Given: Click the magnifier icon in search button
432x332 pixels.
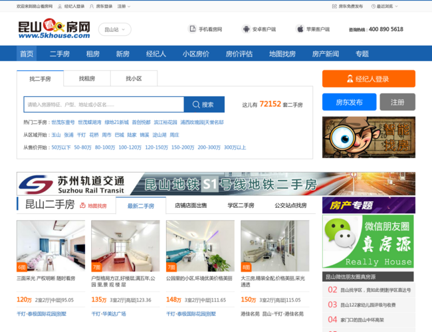Looking at the screenshot, I should click(x=196, y=104).
